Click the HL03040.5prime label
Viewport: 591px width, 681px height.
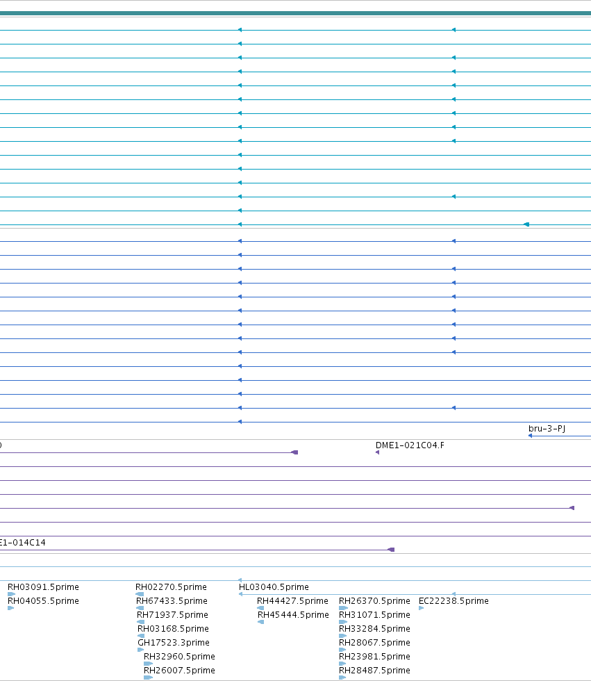click(x=274, y=586)
